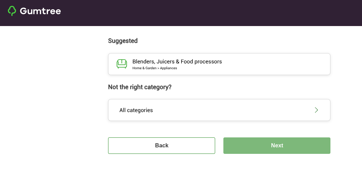The image size is (362, 196).
Task: Click the Suggested heading
Action: 123,41
